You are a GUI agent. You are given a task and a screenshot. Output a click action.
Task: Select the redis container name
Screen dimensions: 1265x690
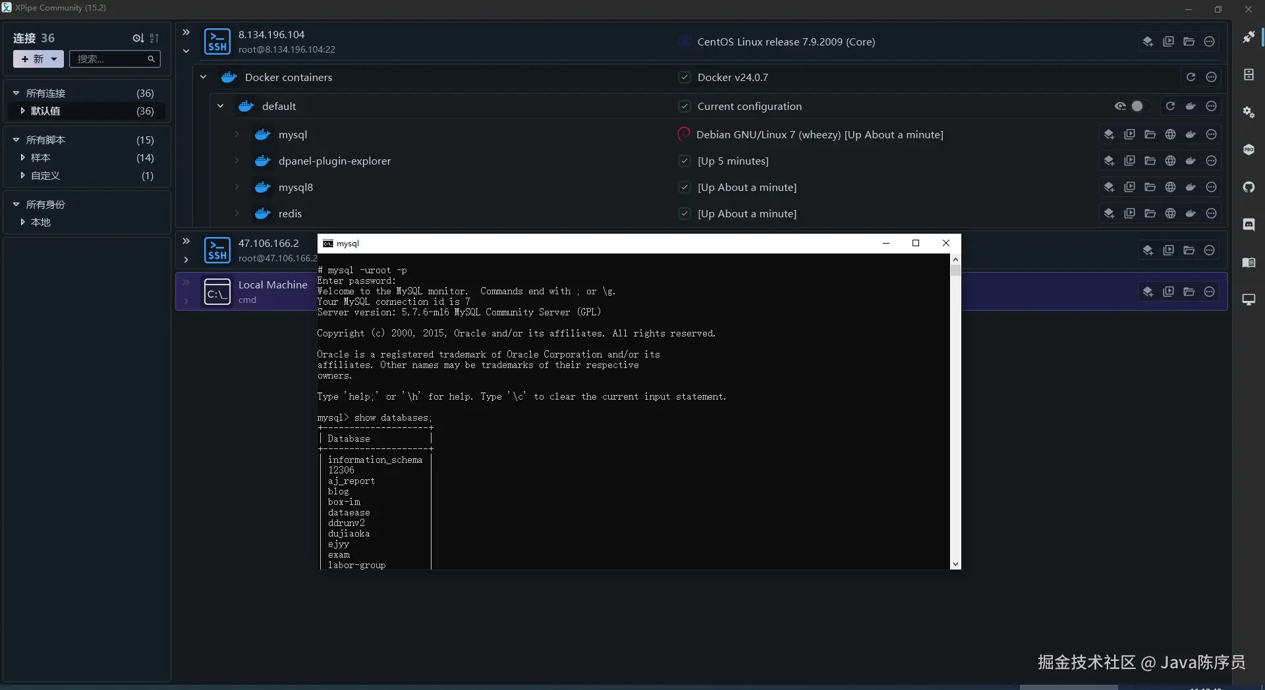point(290,213)
